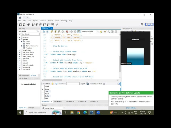Toggle auto-commit mode icon

[79, 31]
